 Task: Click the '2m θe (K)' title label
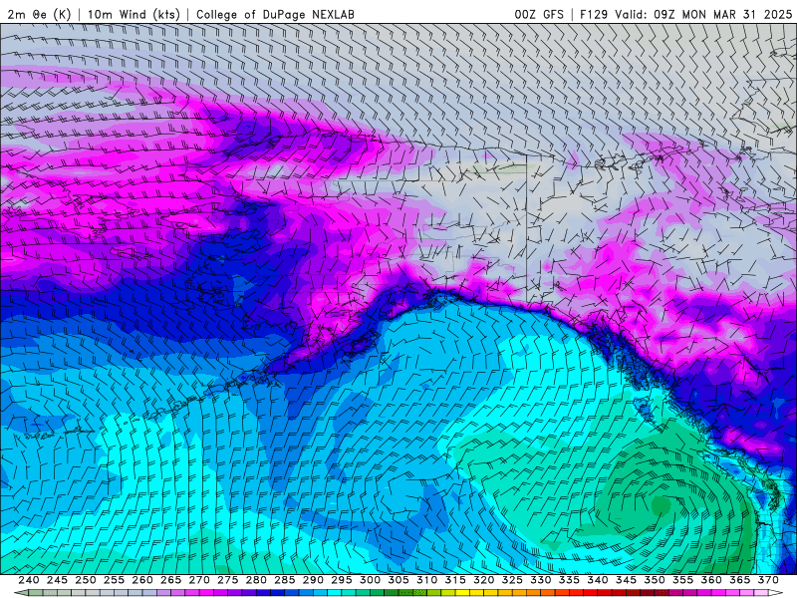pos(39,14)
